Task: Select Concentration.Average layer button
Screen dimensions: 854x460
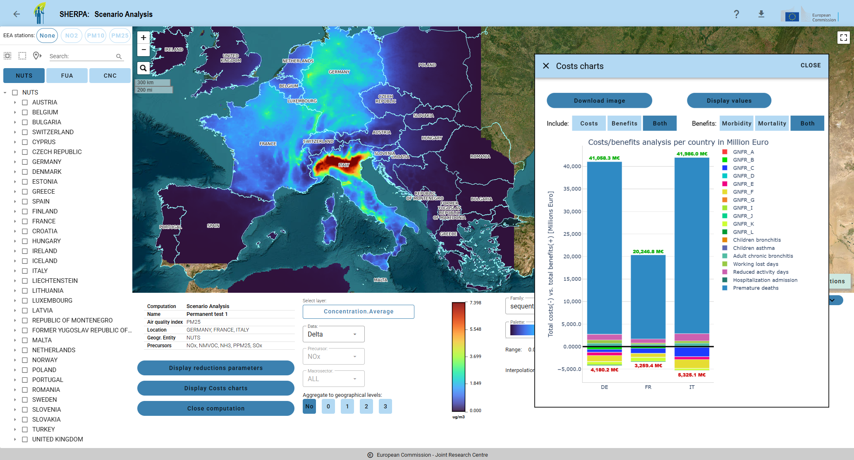Action: (359, 311)
